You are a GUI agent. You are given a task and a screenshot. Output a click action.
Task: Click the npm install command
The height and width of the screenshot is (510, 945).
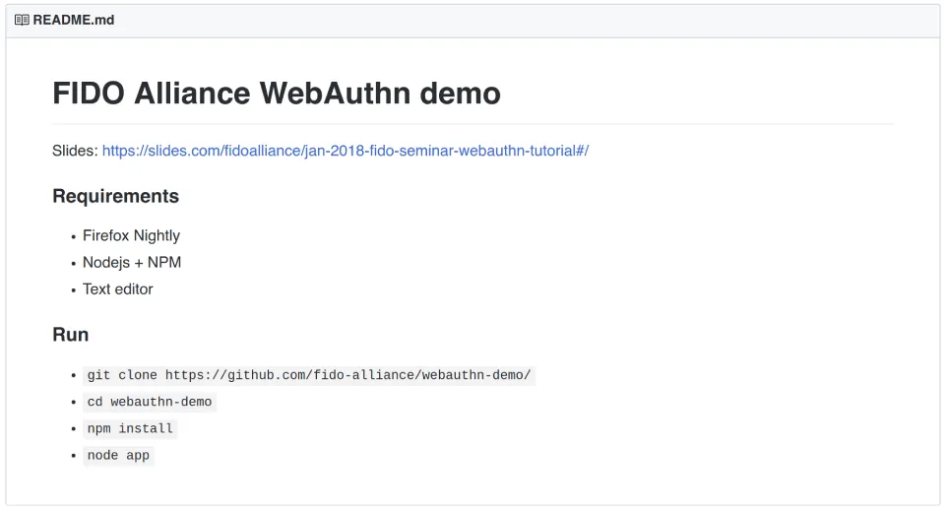coord(130,428)
